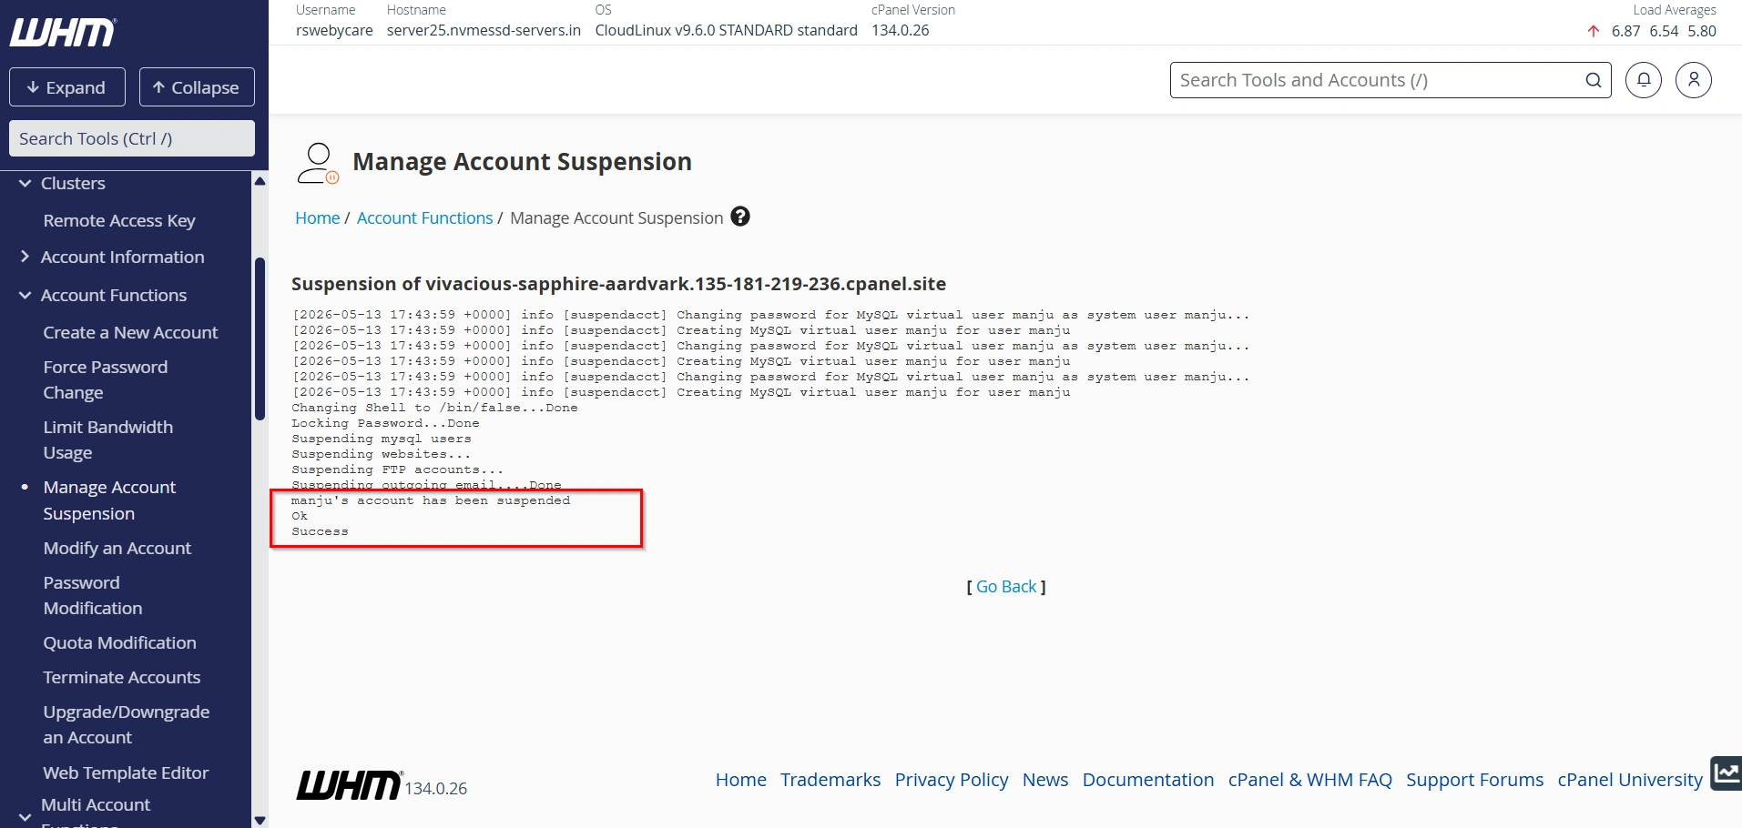1742x828 pixels.
Task: Click the sidebar scrollbar thumb
Action: click(260, 338)
